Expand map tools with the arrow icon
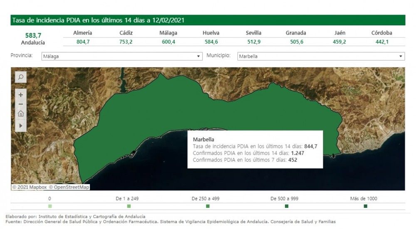This screenshot has height=229, width=416. click(21, 126)
